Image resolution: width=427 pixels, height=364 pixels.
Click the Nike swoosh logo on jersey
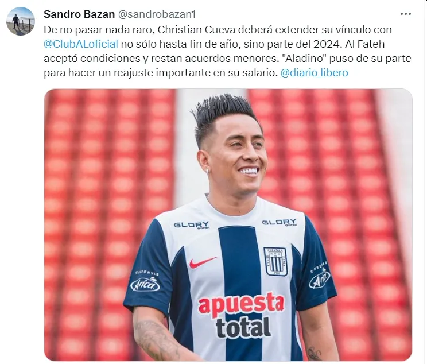(203, 262)
